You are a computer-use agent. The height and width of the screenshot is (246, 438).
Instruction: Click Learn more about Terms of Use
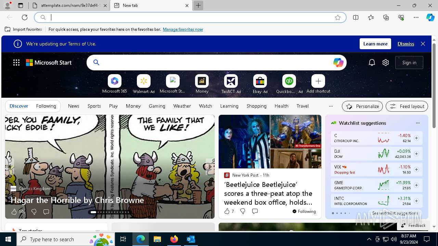375,44
